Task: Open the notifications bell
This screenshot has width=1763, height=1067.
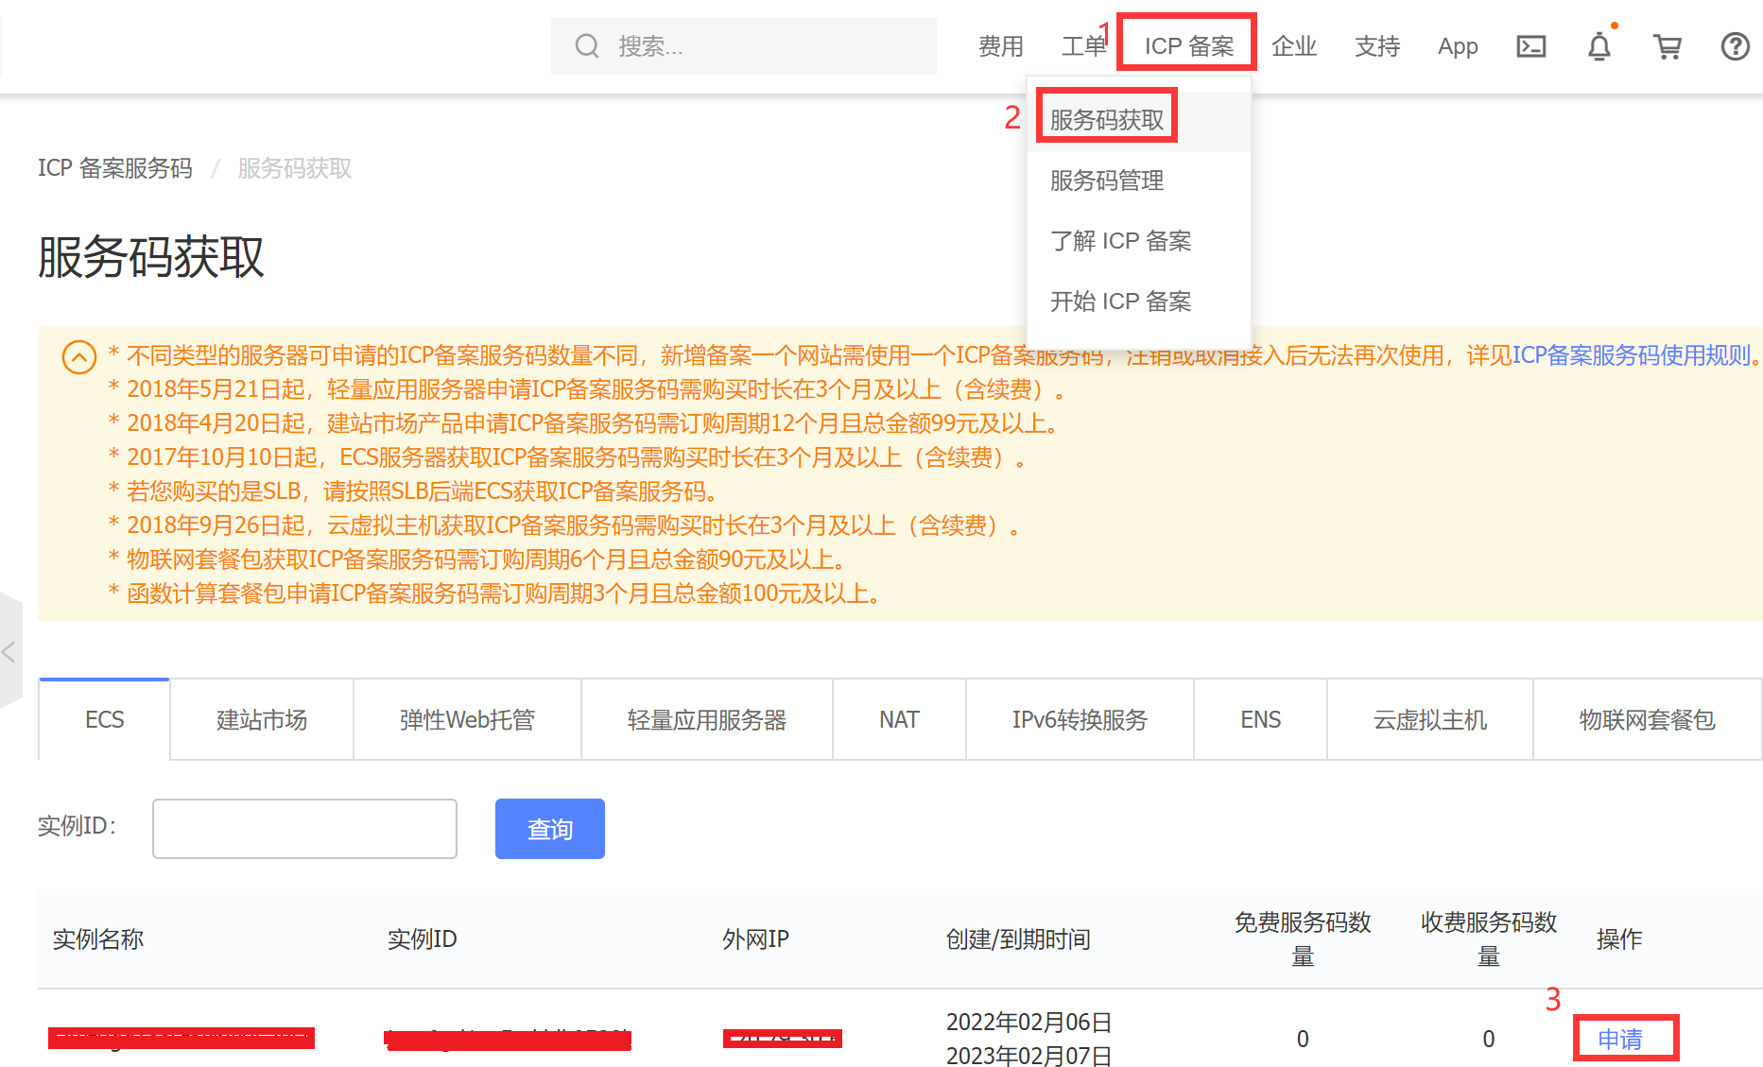Action: coord(1599,45)
